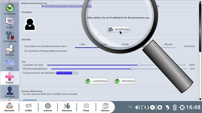Screen dimensions: 202x113
Task: Click the 100% volume value
Action: [192, 65]
